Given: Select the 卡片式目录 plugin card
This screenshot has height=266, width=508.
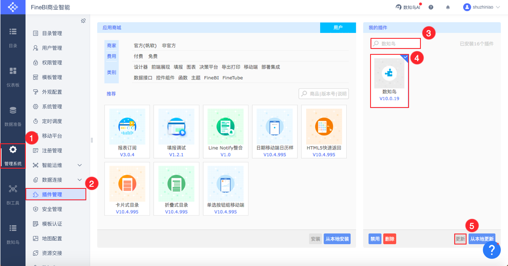Looking at the screenshot, I should tap(127, 188).
